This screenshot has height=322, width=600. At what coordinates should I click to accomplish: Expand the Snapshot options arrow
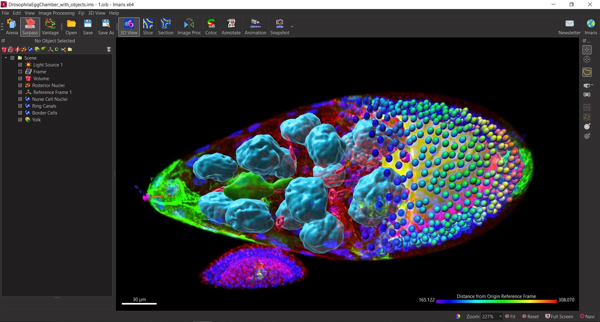(x=292, y=27)
